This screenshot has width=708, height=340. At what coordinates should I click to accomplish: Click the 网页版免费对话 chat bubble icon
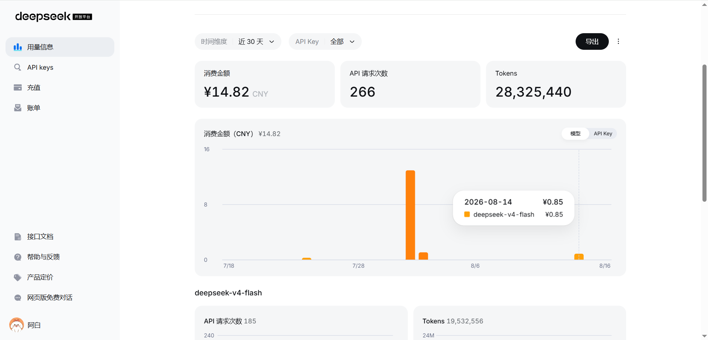(18, 298)
